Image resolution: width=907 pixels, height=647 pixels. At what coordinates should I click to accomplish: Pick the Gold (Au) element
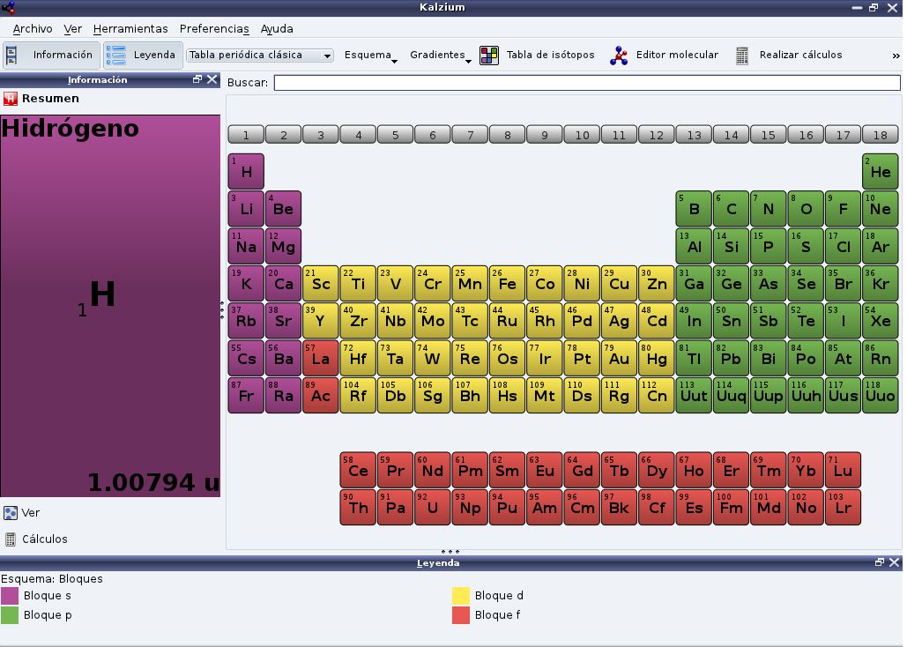coord(620,358)
